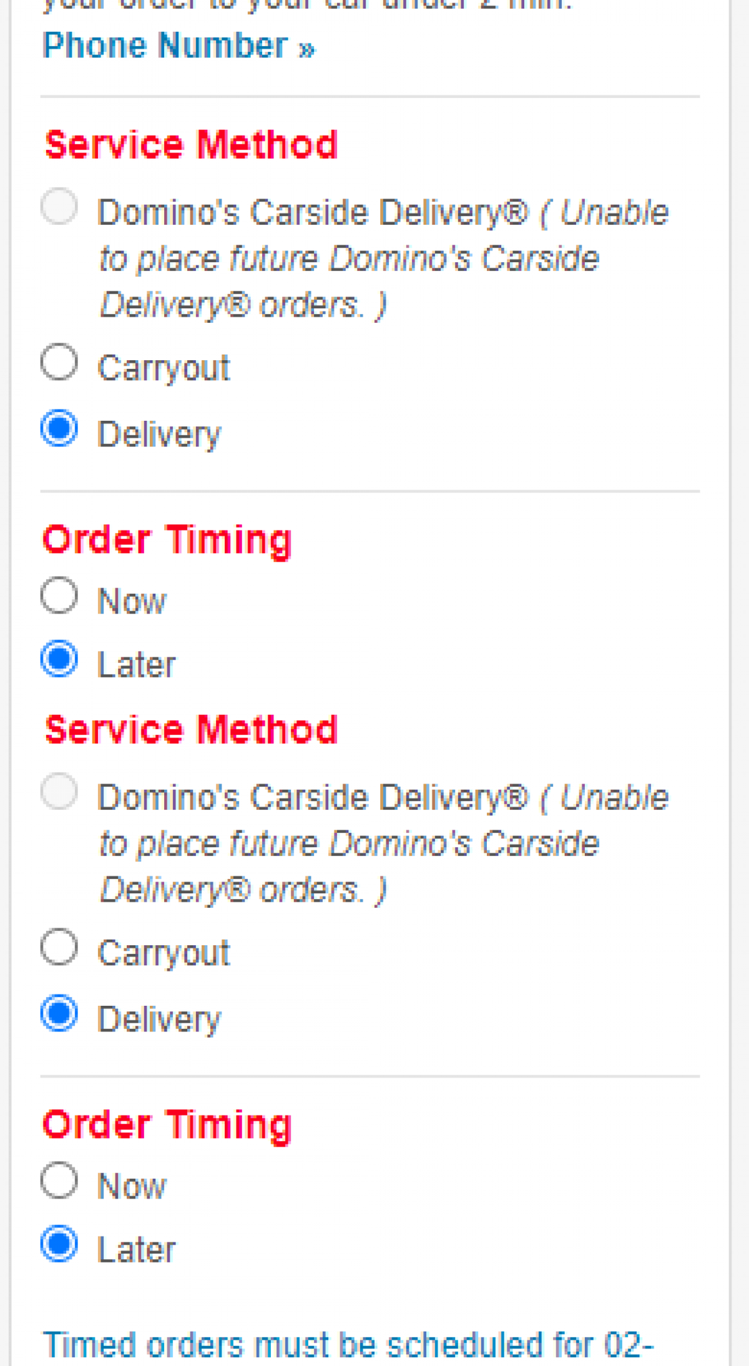Select Carryout radio in first Service Method group
749x1366 pixels.
click(x=59, y=363)
